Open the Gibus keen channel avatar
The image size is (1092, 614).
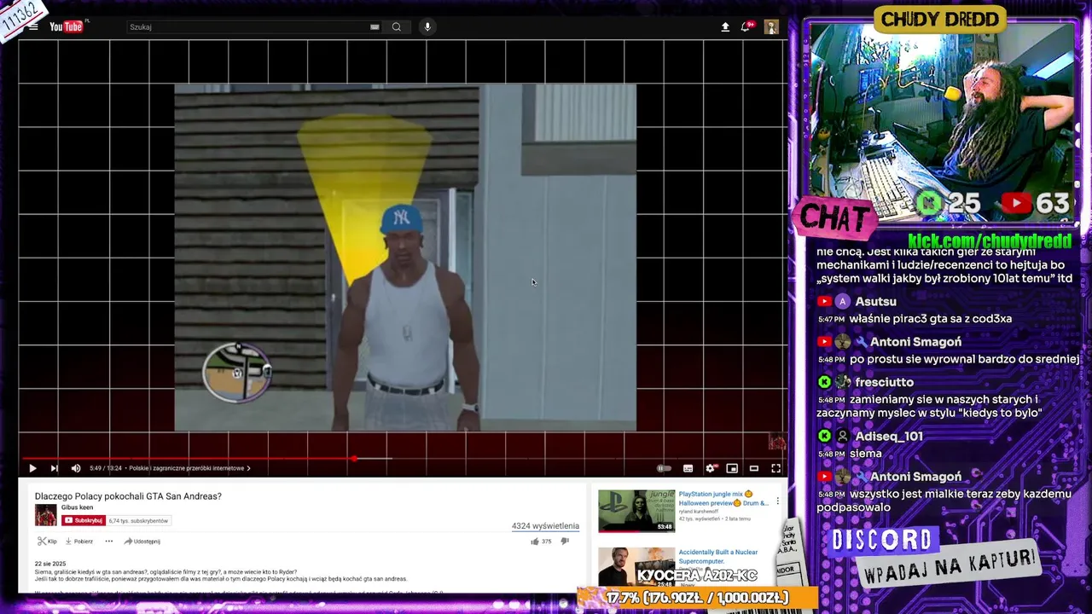[x=45, y=515]
